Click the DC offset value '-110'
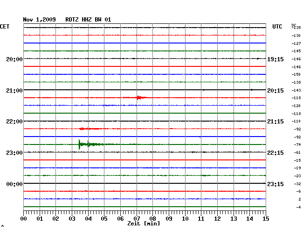303x231 pixels. [x=296, y=121]
